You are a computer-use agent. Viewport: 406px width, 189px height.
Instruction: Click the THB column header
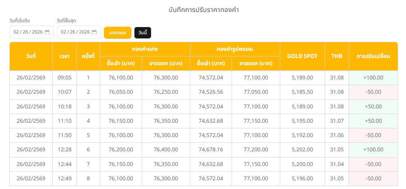point(337,56)
